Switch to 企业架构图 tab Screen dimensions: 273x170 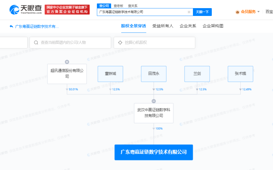[213, 26]
